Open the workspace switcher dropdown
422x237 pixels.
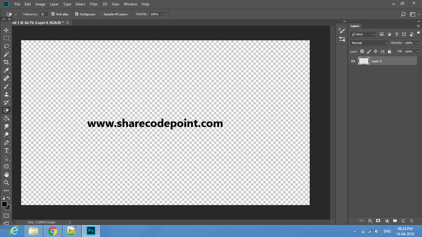point(414,14)
